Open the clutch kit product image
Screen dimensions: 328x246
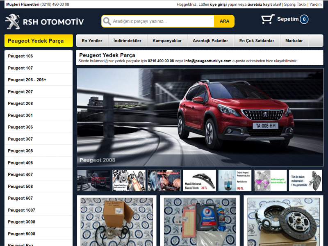[x=283, y=222]
